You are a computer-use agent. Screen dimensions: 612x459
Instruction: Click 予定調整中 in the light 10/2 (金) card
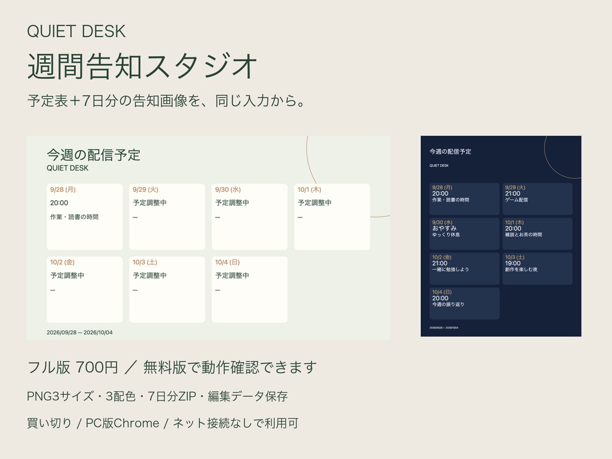67,276
